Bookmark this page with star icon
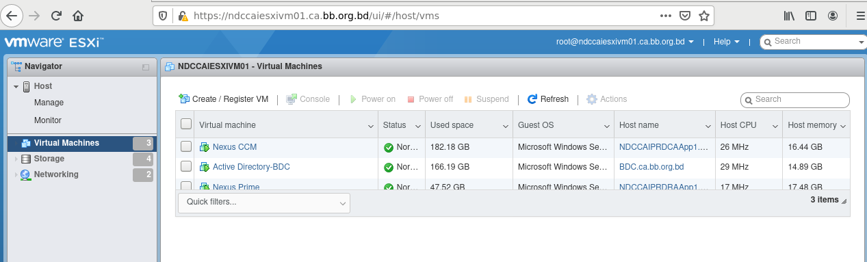This screenshot has width=867, height=262. [x=703, y=15]
